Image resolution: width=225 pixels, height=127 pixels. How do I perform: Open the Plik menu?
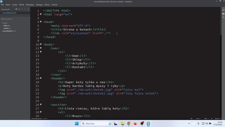2,5
